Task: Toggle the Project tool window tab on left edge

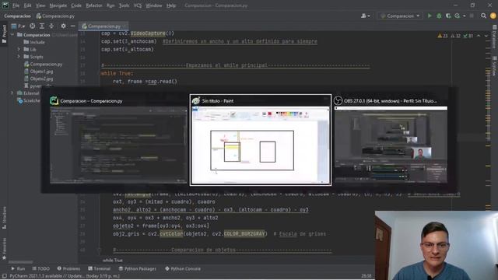Action: 4,33
